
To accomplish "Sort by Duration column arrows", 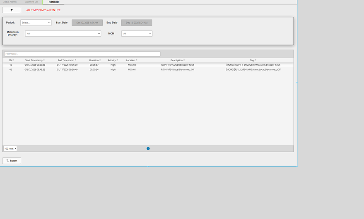I will (100, 60).
